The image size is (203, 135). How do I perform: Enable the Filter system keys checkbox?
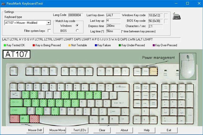coord(49,31)
